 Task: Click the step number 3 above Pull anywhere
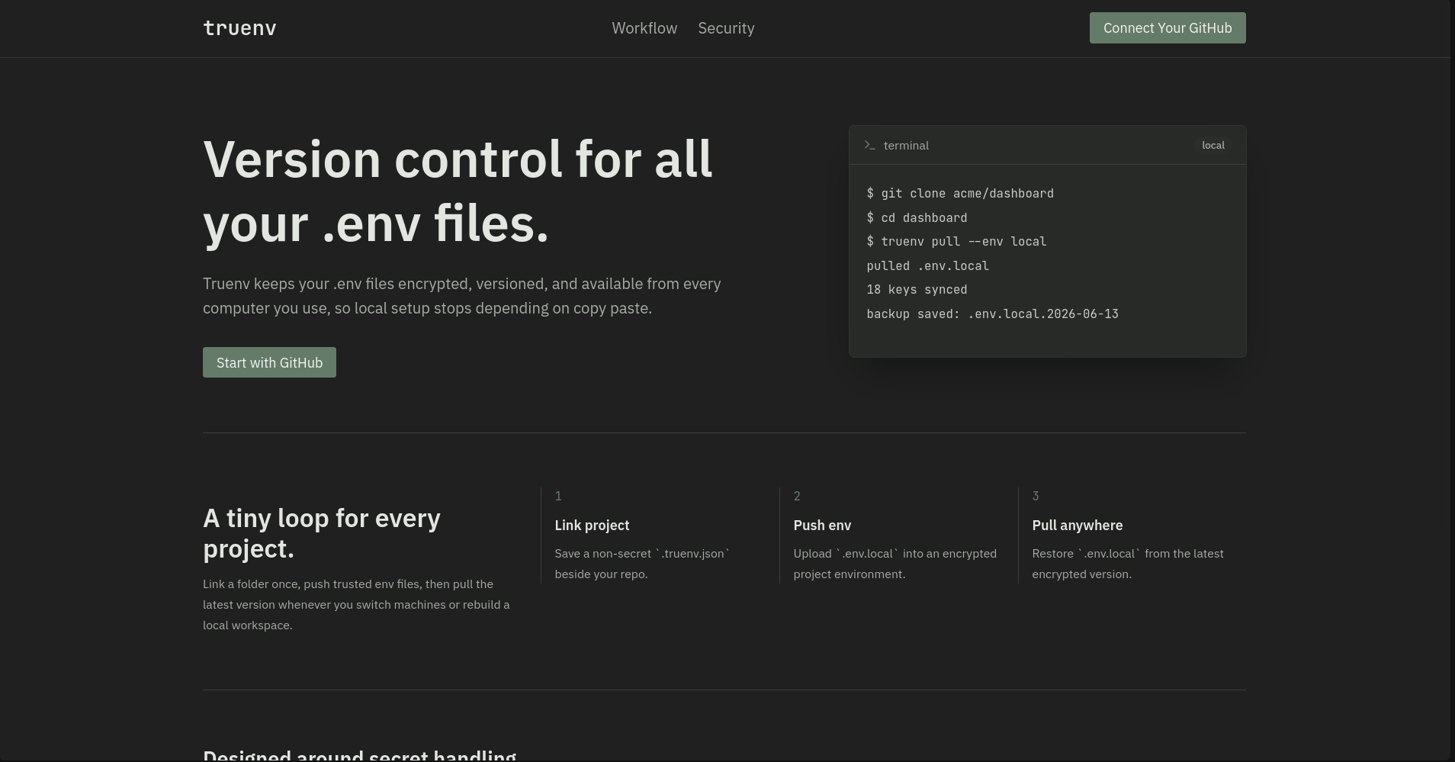[1036, 497]
